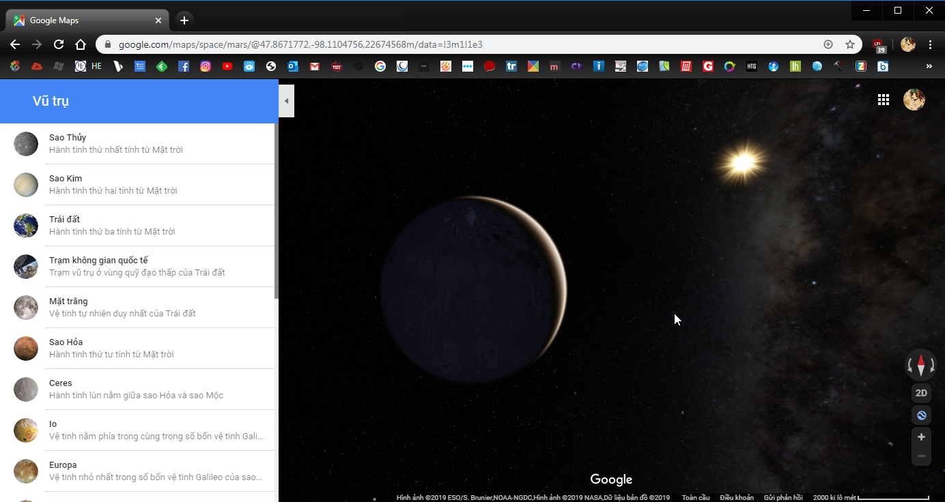This screenshot has height=502, width=945.
Task: Bookmark this page with star
Action: tap(850, 44)
